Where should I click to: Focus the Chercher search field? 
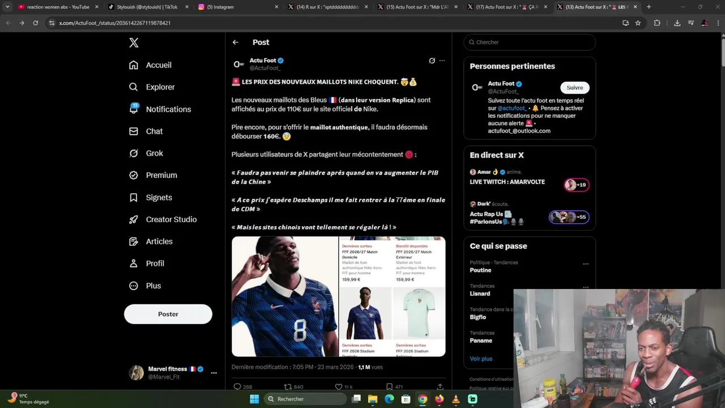click(530, 42)
